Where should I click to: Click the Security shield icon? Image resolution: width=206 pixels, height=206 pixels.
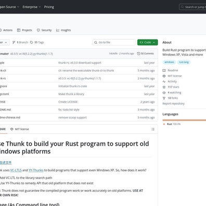click(38, 30)
